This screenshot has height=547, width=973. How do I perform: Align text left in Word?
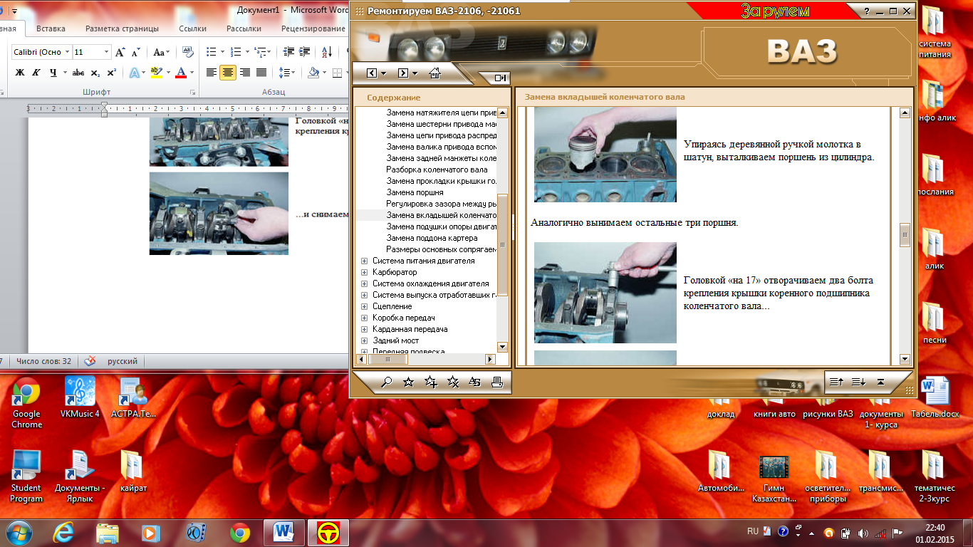point(211,73)
